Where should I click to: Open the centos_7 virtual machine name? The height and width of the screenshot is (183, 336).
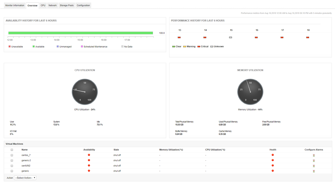(x=26, y=155)
